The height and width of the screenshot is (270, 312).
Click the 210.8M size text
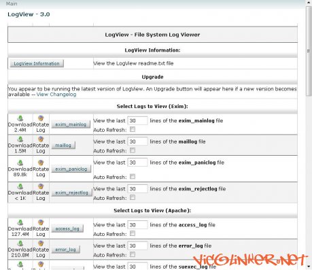point(20,255)
